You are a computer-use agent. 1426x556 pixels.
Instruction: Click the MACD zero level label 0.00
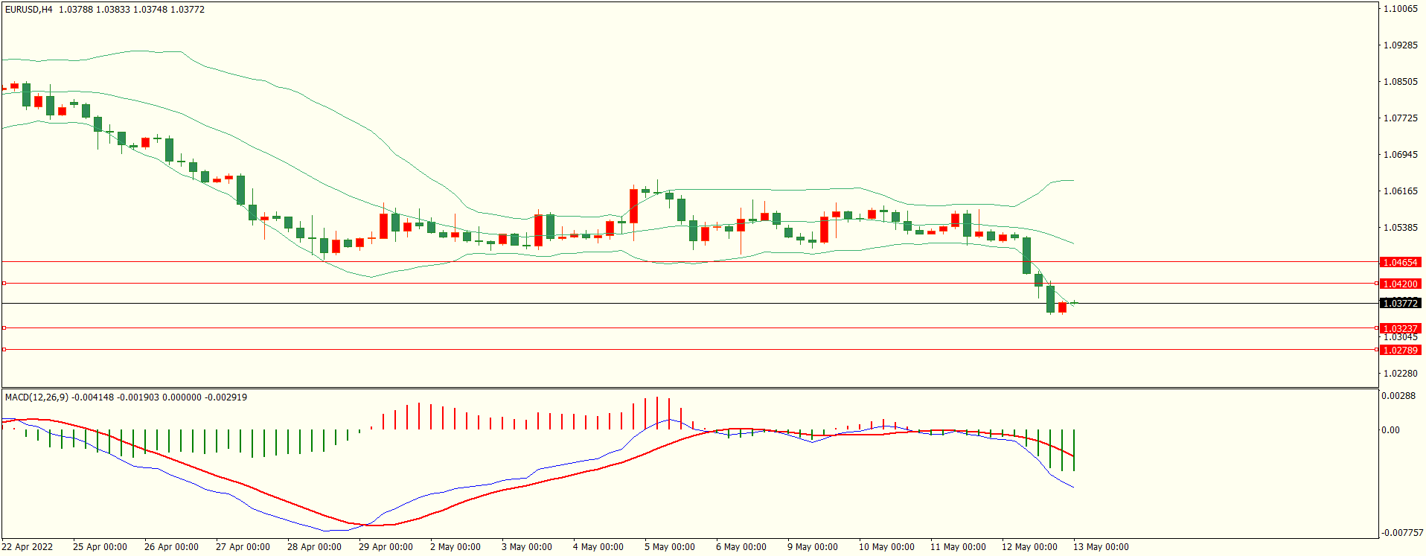[x=1390, y=430]
